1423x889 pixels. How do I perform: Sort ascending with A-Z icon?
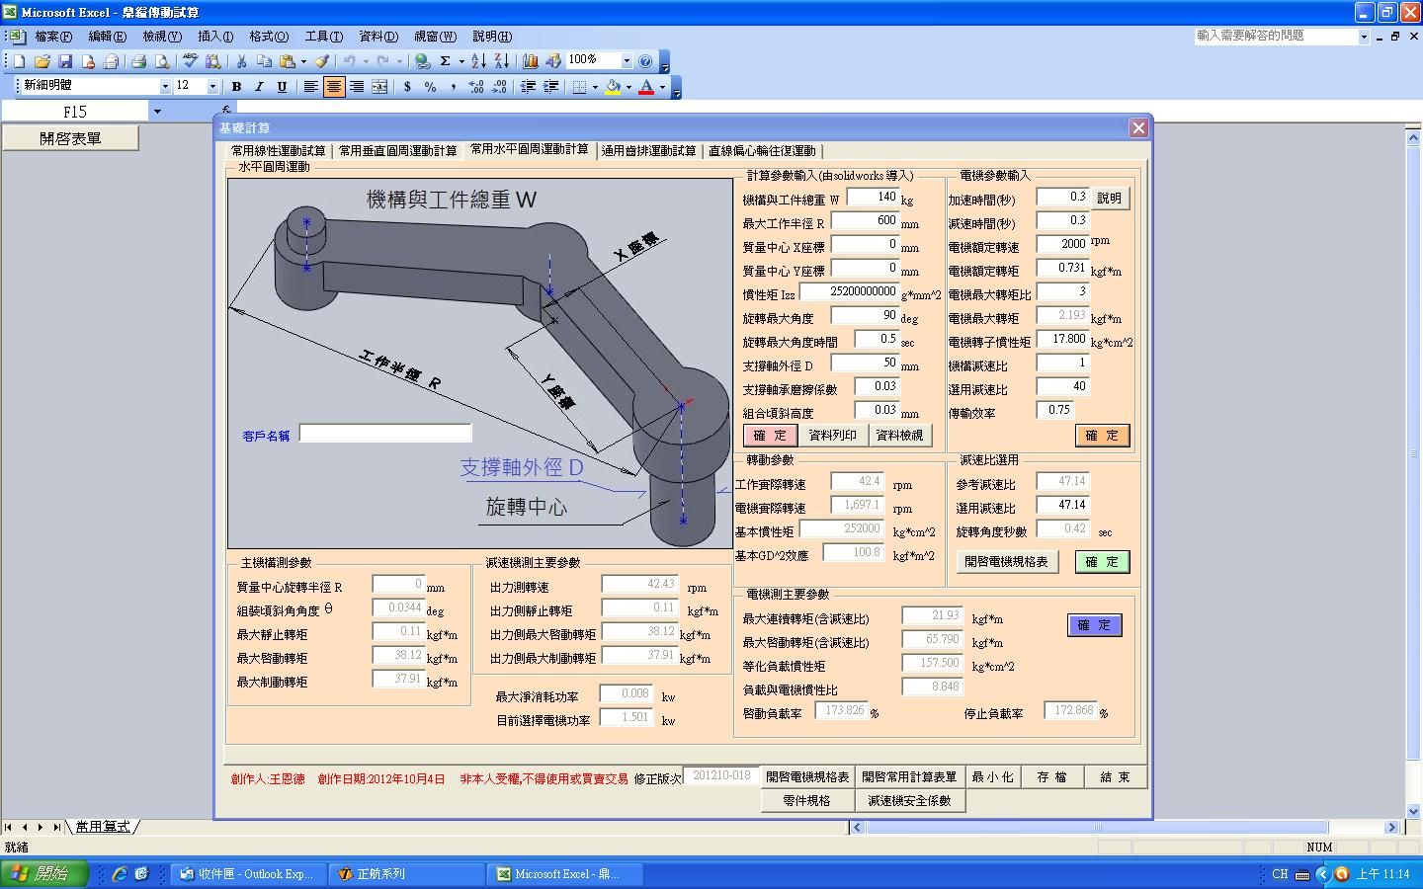pos(479,61)
